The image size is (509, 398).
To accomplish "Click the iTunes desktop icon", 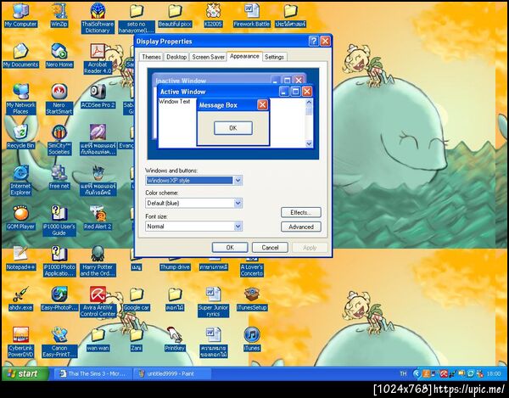I will pyautogui.click(x=252, y=340).
